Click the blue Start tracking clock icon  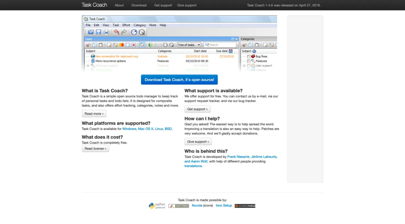[x=134, y=32]
